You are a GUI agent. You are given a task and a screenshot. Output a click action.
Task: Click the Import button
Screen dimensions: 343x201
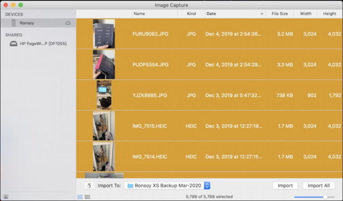pyautogui.click(x=285, y=185)
